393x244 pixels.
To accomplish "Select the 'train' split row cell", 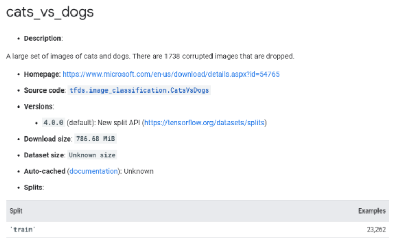I will [23, 230].
